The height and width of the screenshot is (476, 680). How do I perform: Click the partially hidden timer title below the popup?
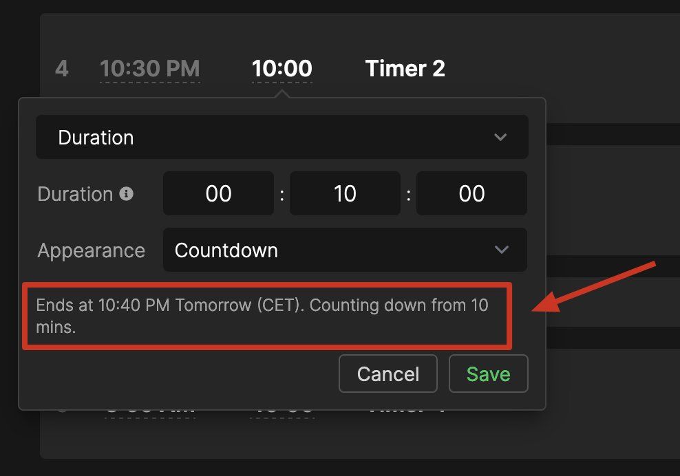(405, 411)
